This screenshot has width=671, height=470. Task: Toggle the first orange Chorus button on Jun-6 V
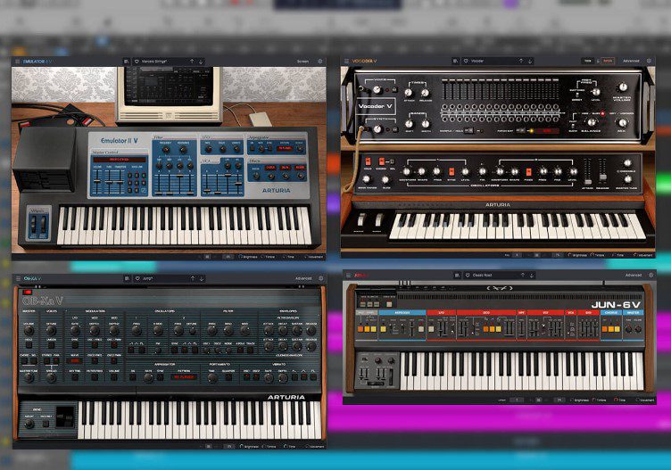605,329
